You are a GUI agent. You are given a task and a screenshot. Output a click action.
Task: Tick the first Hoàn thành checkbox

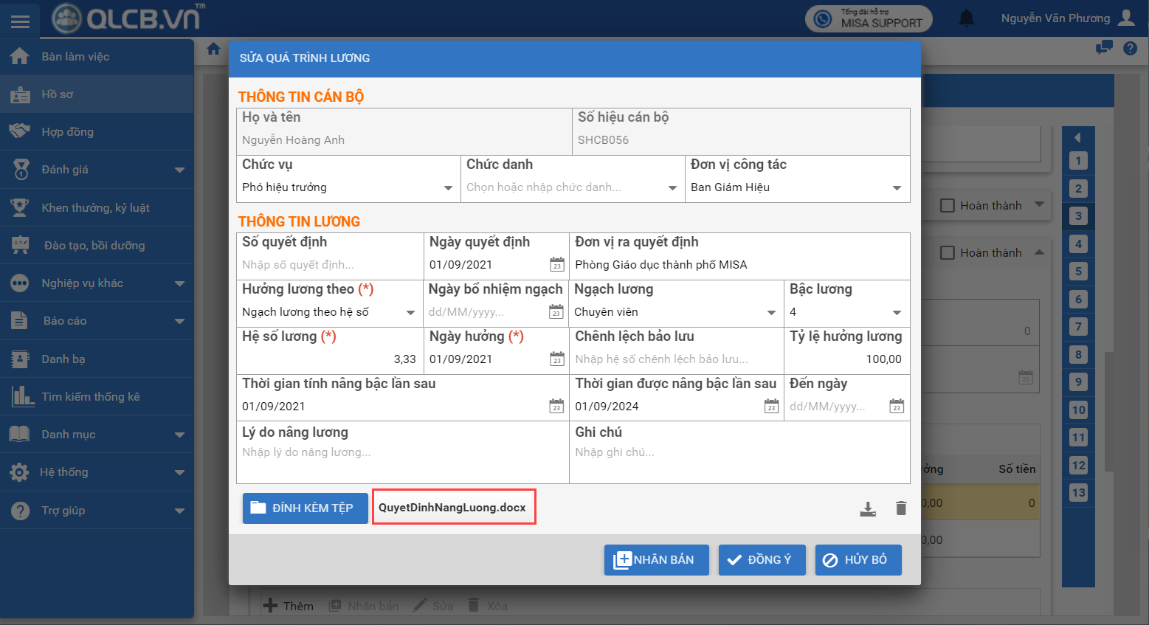pos(948,206)
